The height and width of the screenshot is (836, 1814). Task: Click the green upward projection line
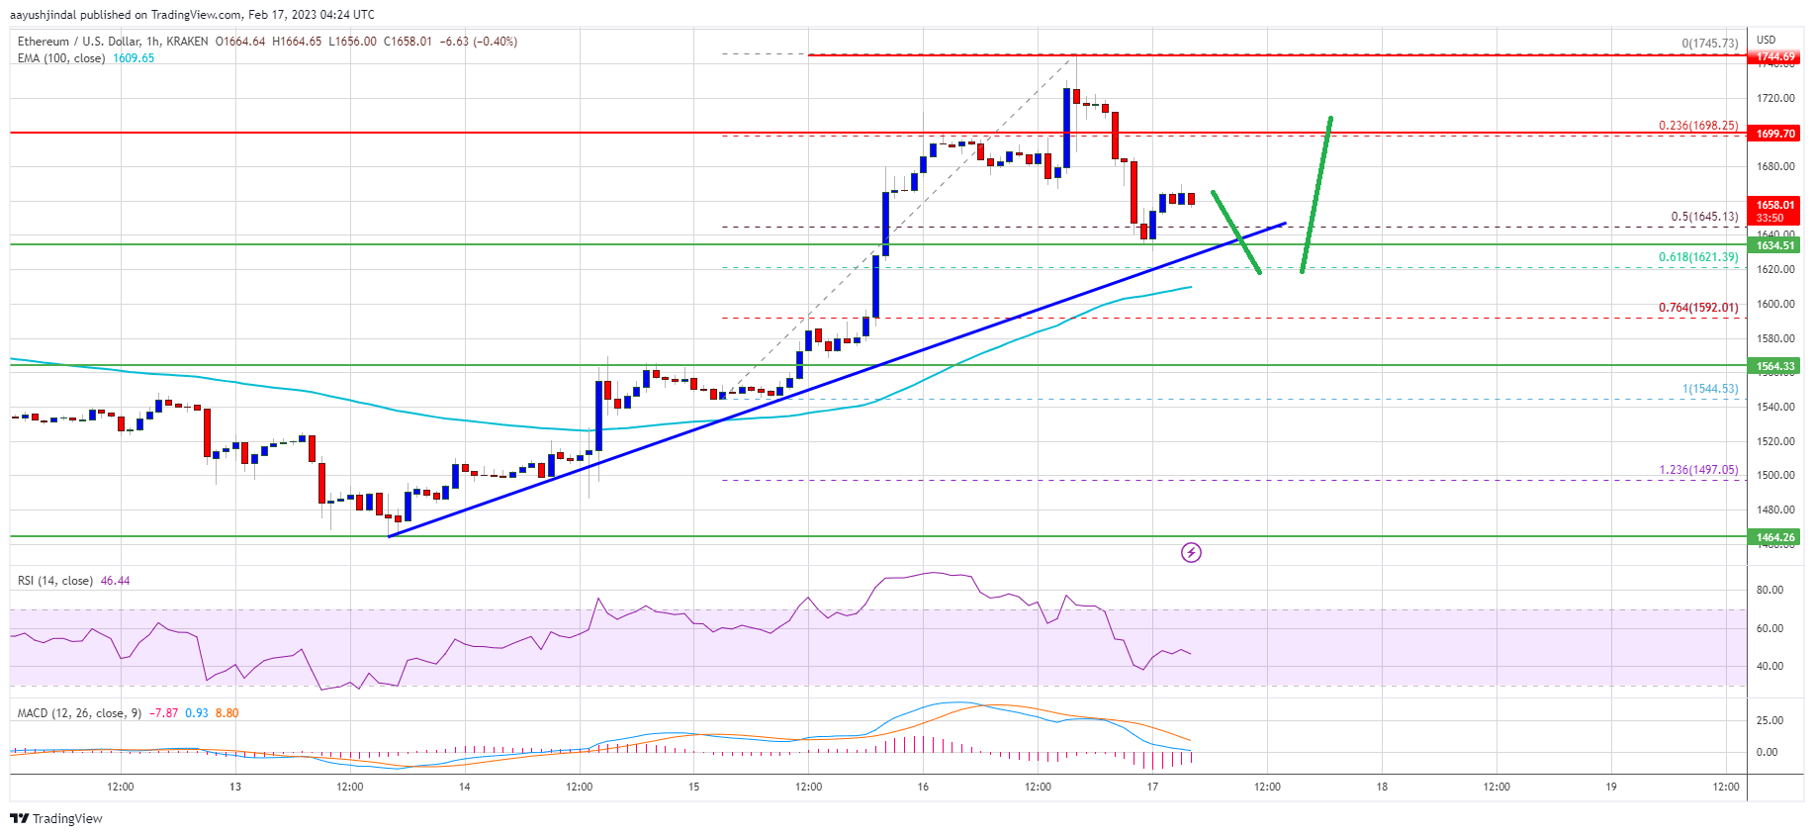1316,195
